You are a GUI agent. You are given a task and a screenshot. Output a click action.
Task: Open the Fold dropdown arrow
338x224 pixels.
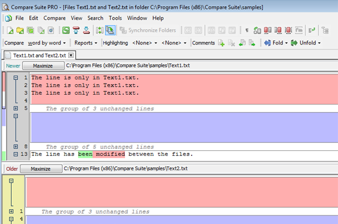tap(287, 43)
